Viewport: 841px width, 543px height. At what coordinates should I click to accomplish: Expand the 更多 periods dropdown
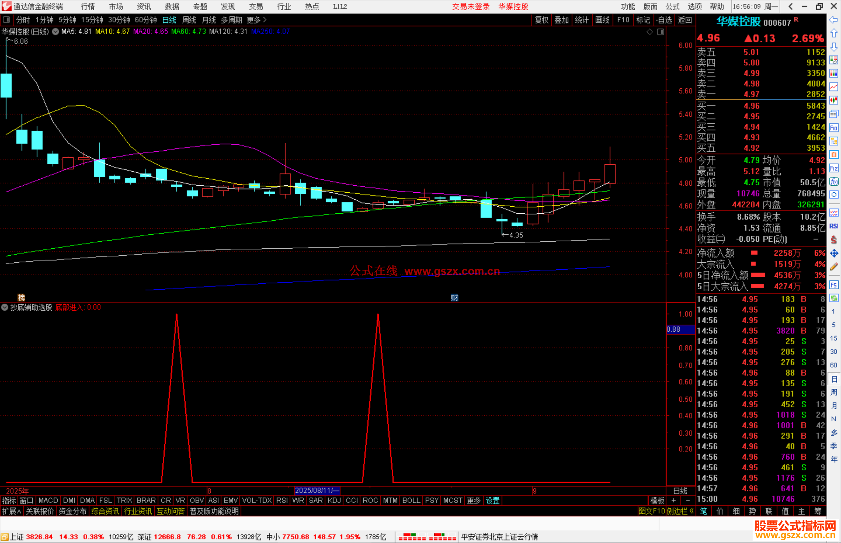click(257, 20)
